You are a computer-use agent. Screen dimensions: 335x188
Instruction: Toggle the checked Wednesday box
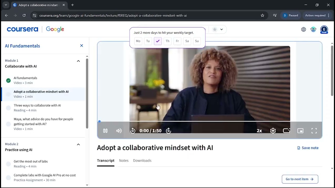click(x=158, y=41)
